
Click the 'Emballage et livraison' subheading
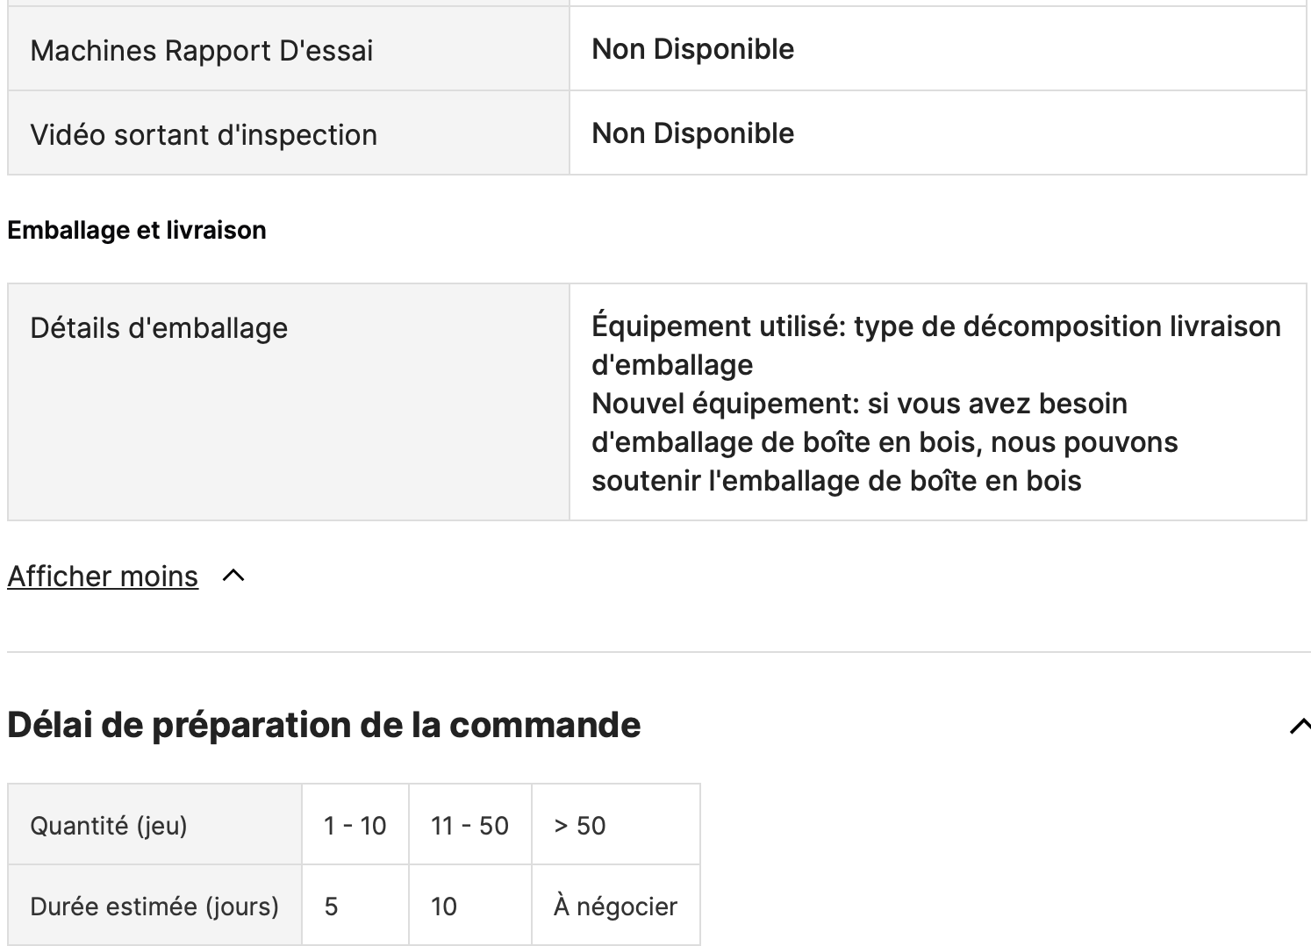coord(137,230)
